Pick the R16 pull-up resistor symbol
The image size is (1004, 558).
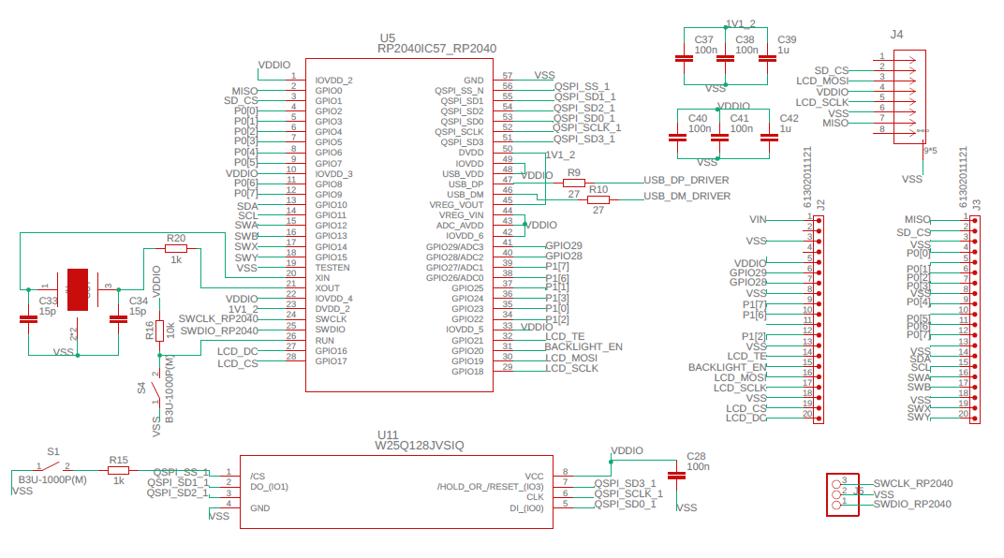[159, 330]
